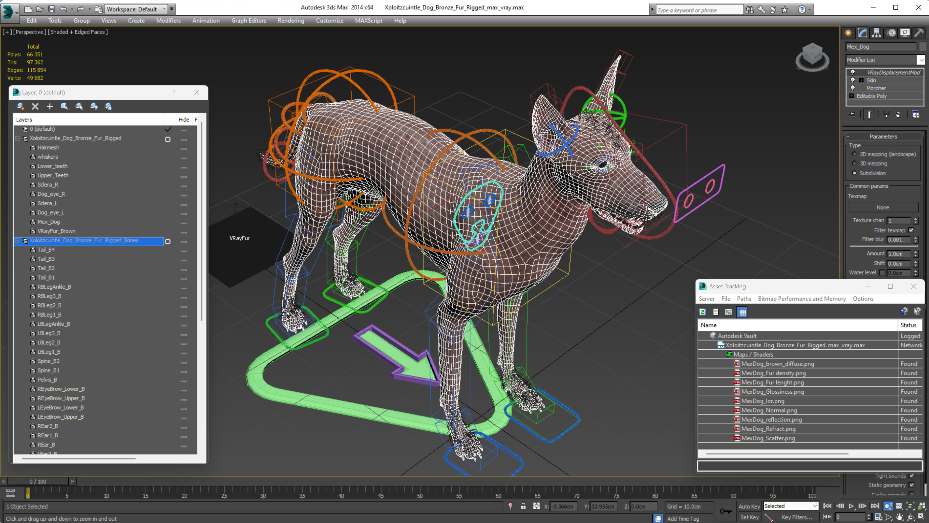The width and height of the screenshot is (929, 523).
Task: Open the Rendering menu
Action: click(291, 21)
